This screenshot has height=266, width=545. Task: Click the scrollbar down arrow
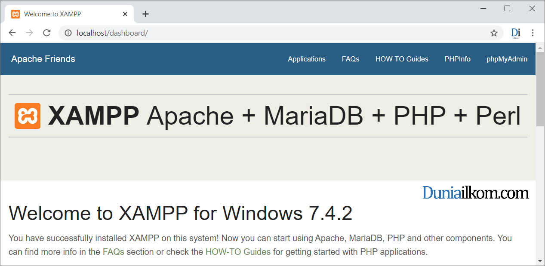[x=540, y=261]
